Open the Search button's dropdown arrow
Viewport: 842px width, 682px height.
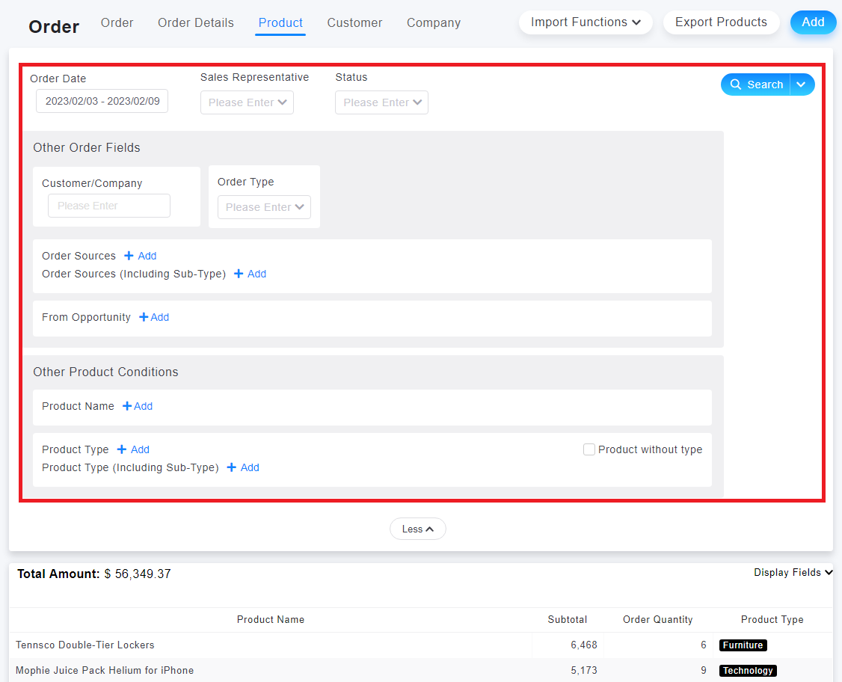coord(802,85)
